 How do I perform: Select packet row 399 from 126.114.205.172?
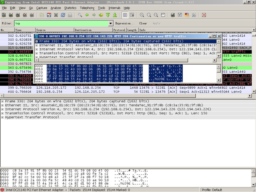point(126,88)
